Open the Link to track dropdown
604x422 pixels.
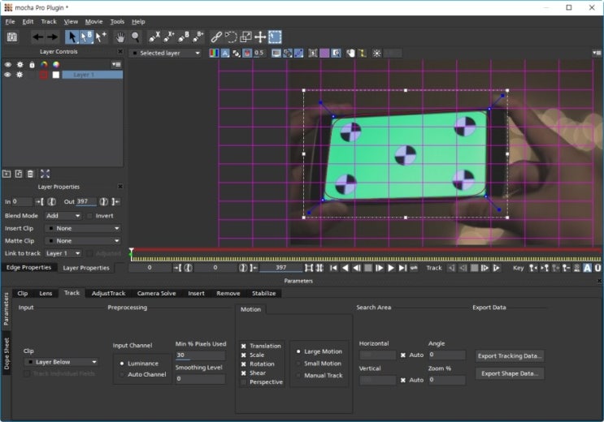coord(63,253)
